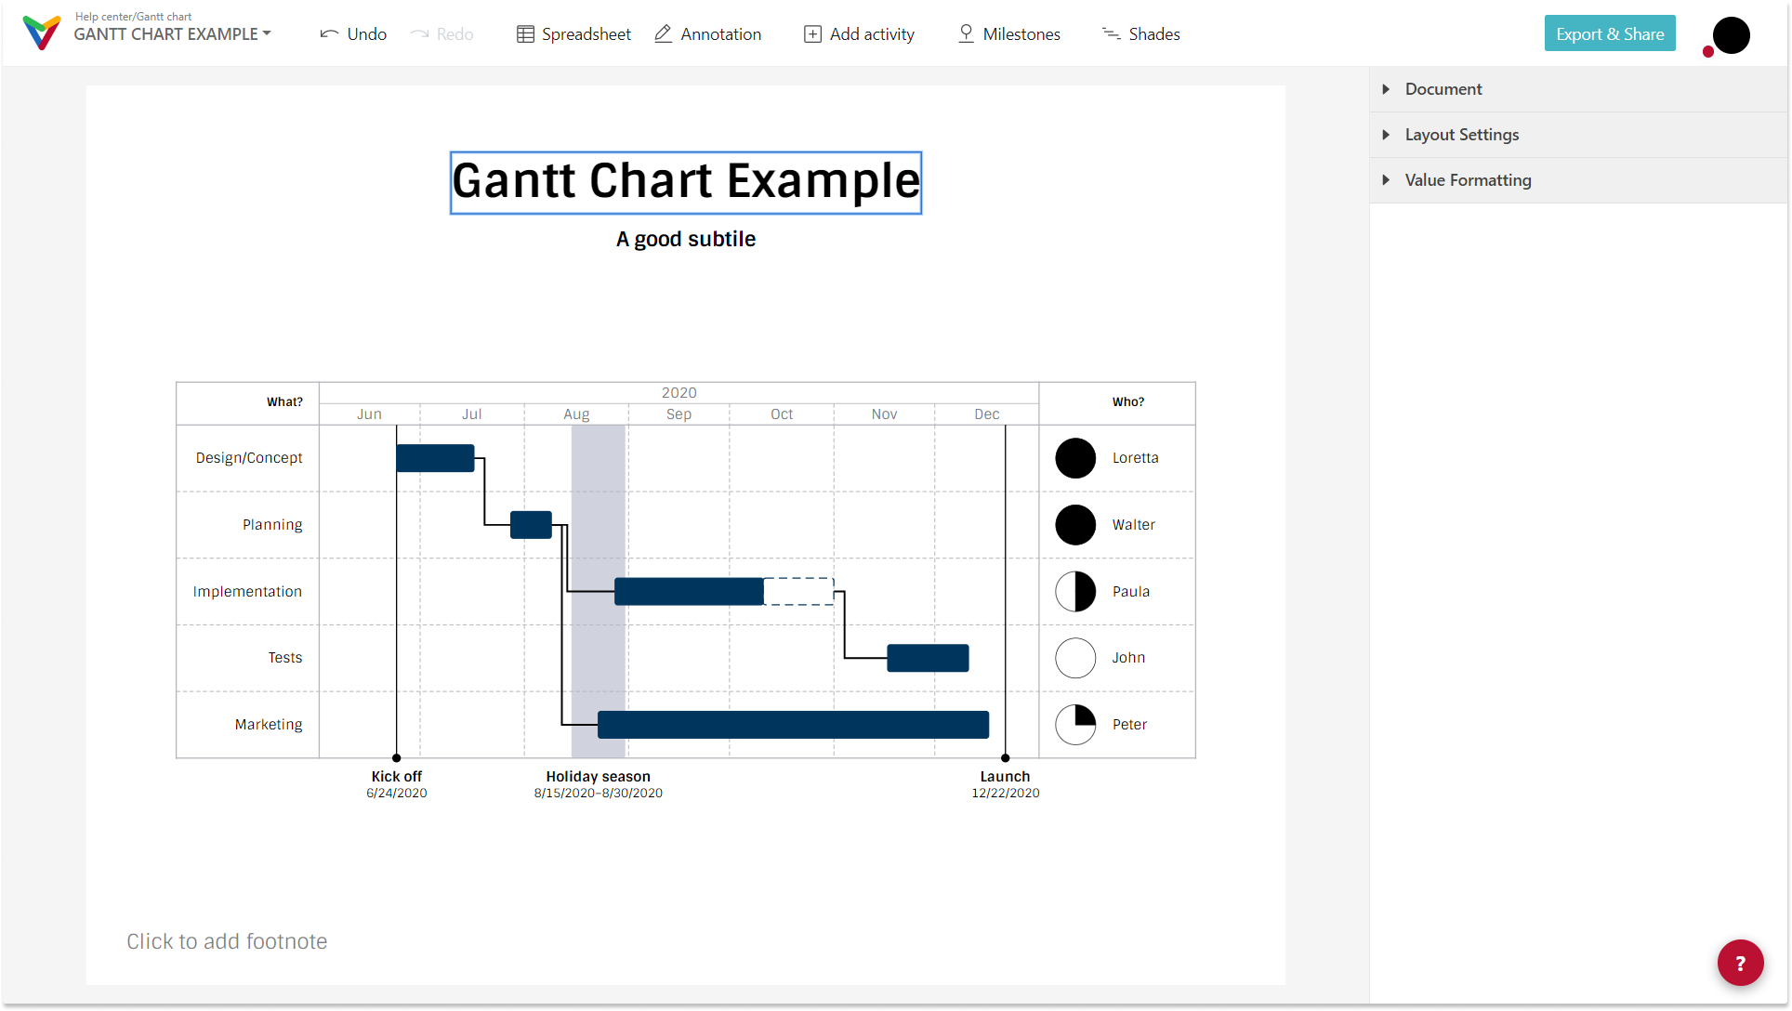This screenshot has height=1011, width=1792.
Task: Click the user profile avatar icon
Action: point(1732,33)
